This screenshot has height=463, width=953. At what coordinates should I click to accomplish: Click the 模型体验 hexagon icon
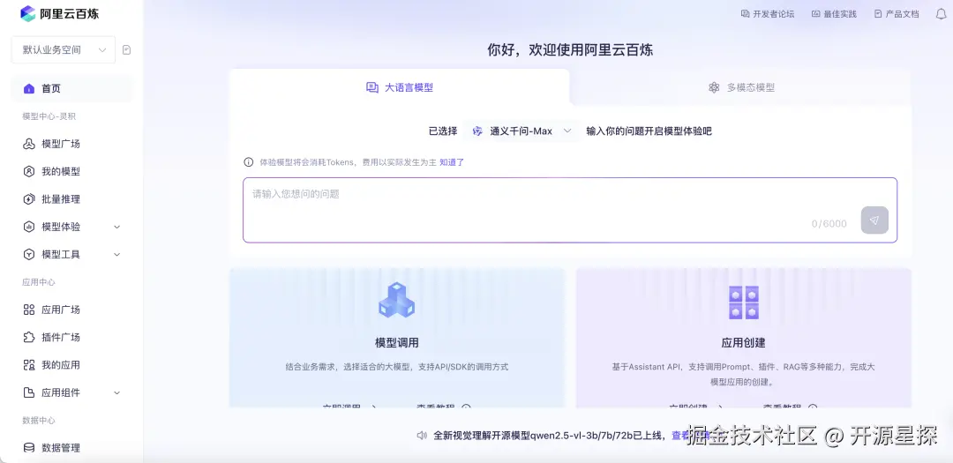click(28, 227)
